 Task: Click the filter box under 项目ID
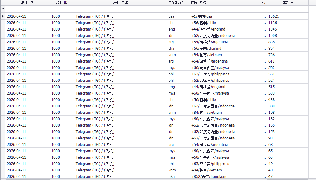62,9
